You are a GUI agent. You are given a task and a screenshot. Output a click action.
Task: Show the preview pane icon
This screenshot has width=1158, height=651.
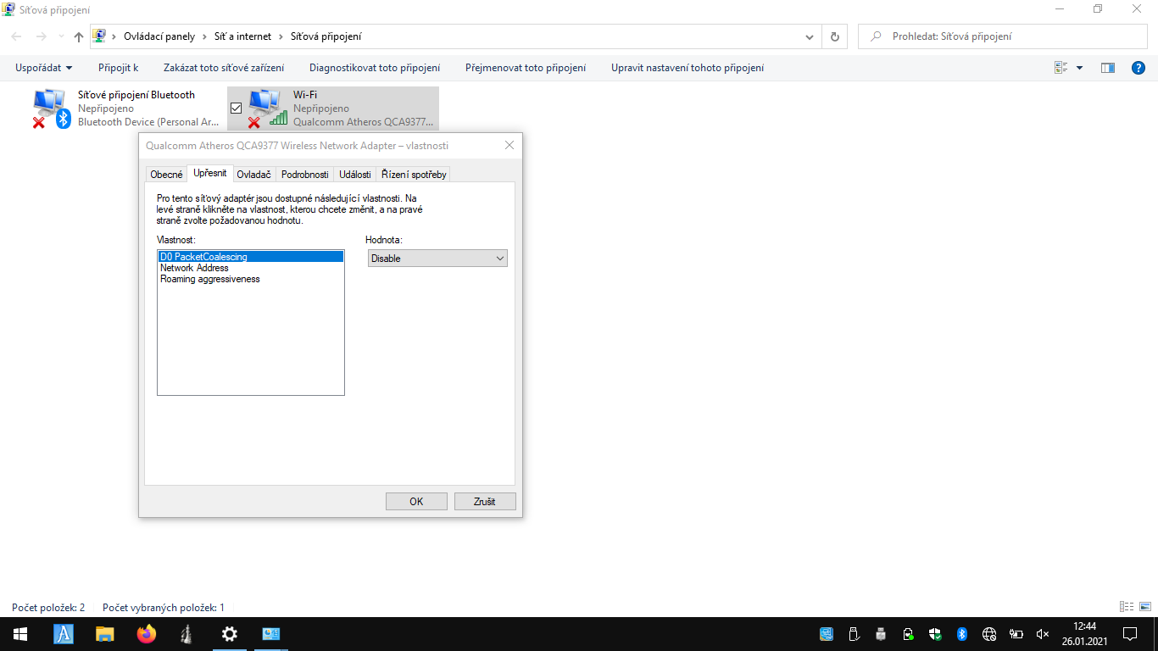tap(1107, 68)
